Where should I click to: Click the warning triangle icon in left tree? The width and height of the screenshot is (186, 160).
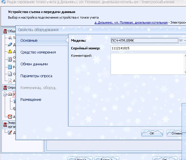coord(10,51)
